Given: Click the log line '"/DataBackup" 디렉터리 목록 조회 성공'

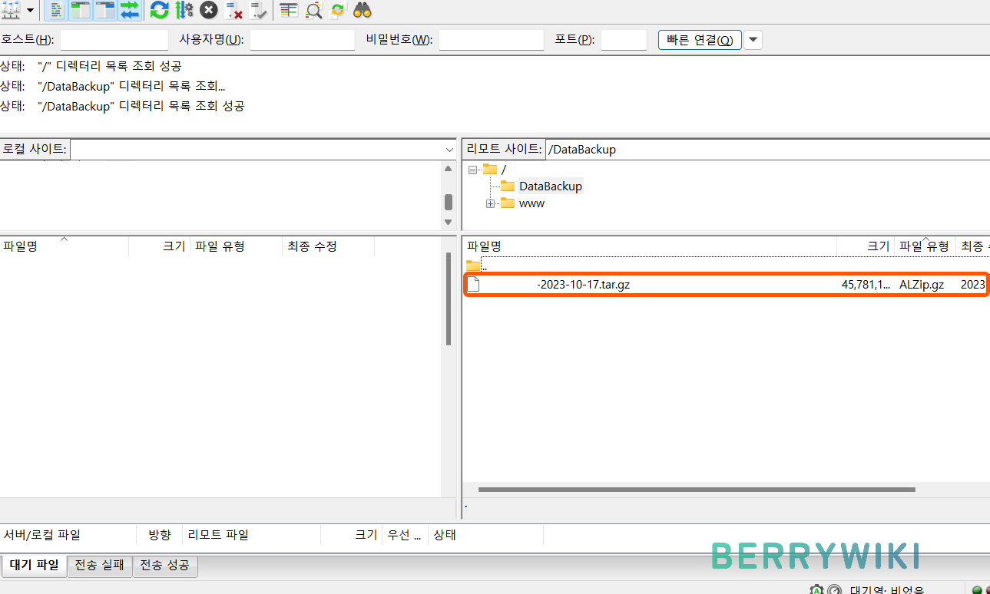Looking at the screenshot, I should [141, 106].
